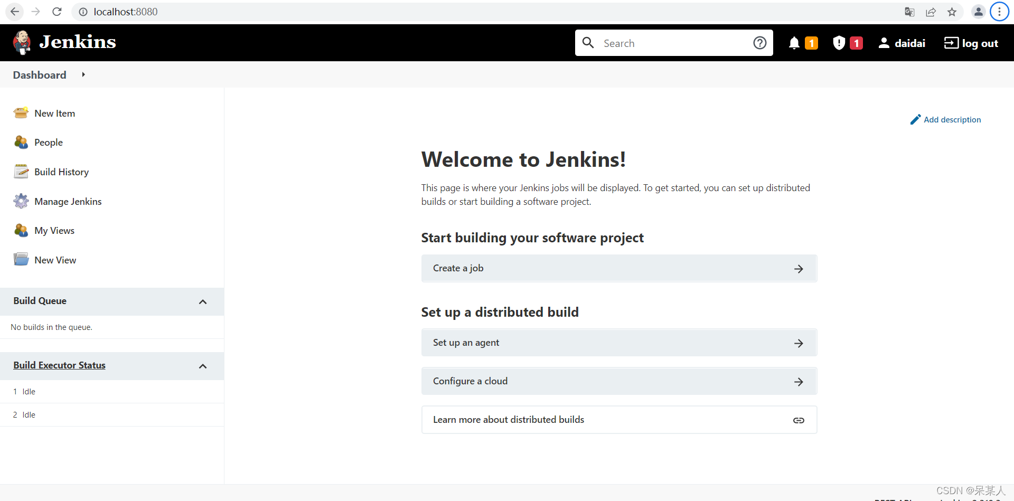Viewport: 1014px width, 501px height.
Task: Click the Manage Jenkins gear icon
Action: click(21, 201)
